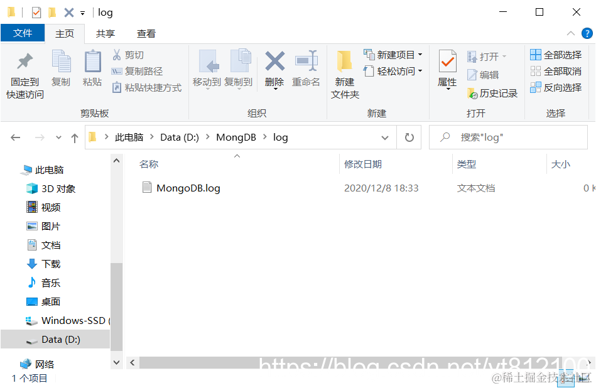
Task: Open the address bar dropdown arrow
Action: point(385,137)
